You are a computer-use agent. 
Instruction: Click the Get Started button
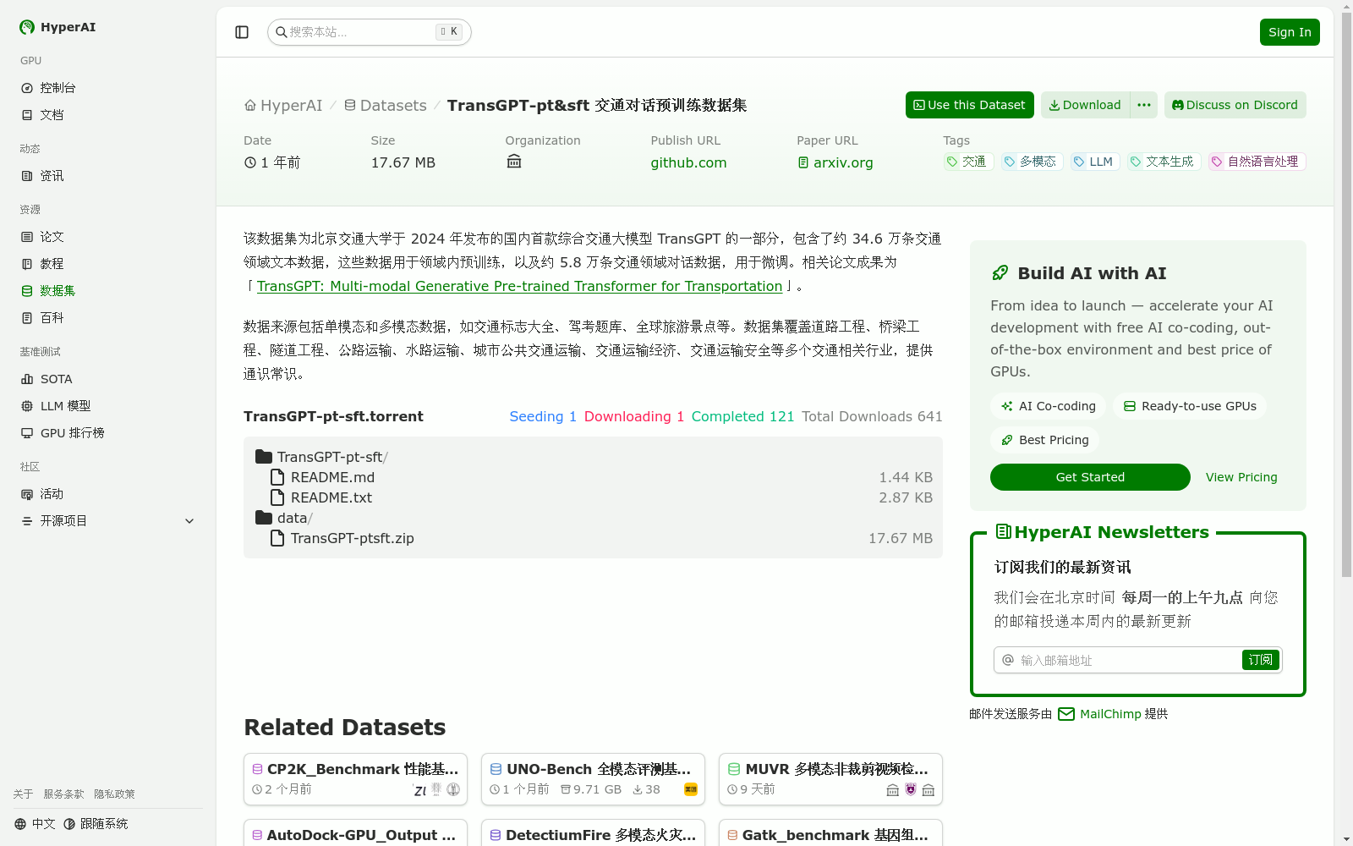pos(1090,477)
